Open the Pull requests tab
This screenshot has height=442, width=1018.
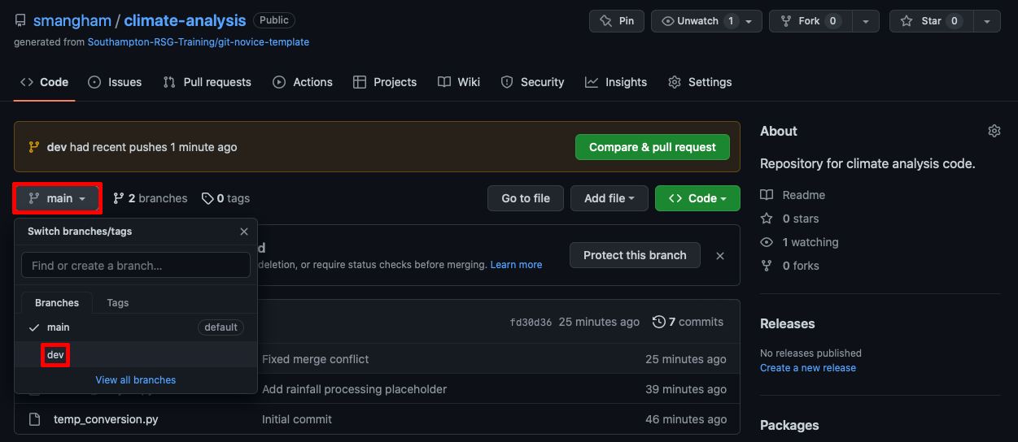tap(207, 82)
